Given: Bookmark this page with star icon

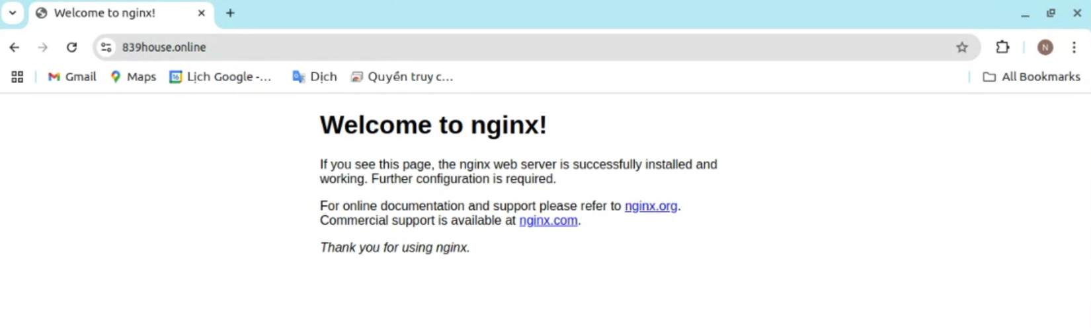Looking at the screenshot, I should point(962,48).
